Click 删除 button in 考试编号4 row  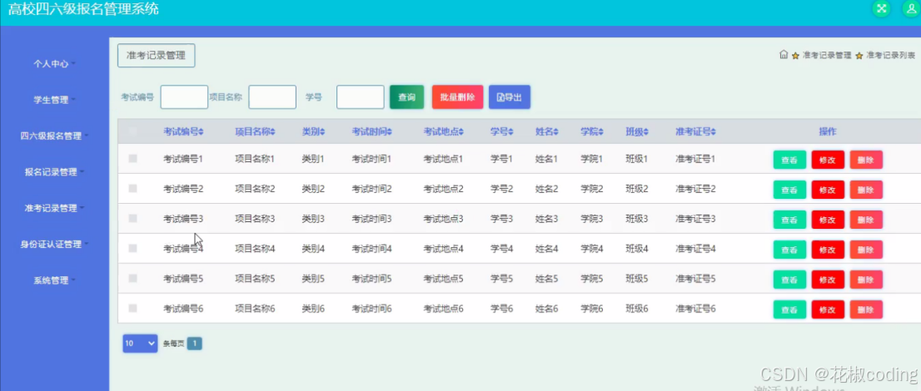866,250
